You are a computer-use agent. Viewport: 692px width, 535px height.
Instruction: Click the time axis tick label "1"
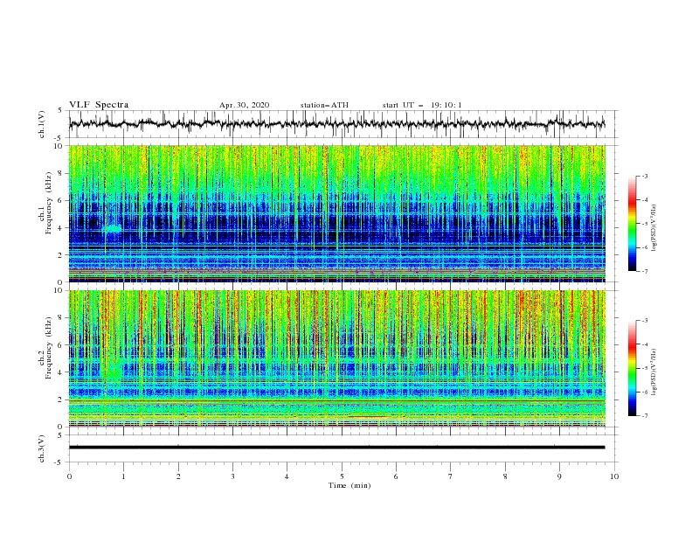tap(123, 476)
